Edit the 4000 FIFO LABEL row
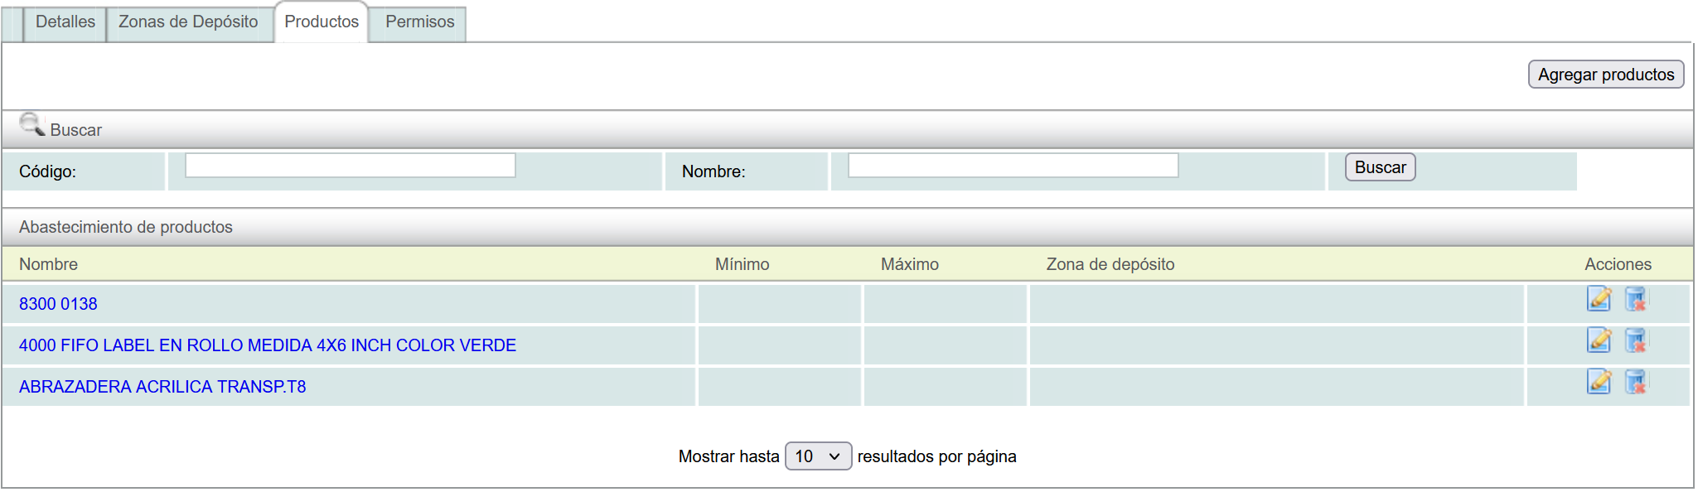1698x492 pixels. pos(1599,340)
